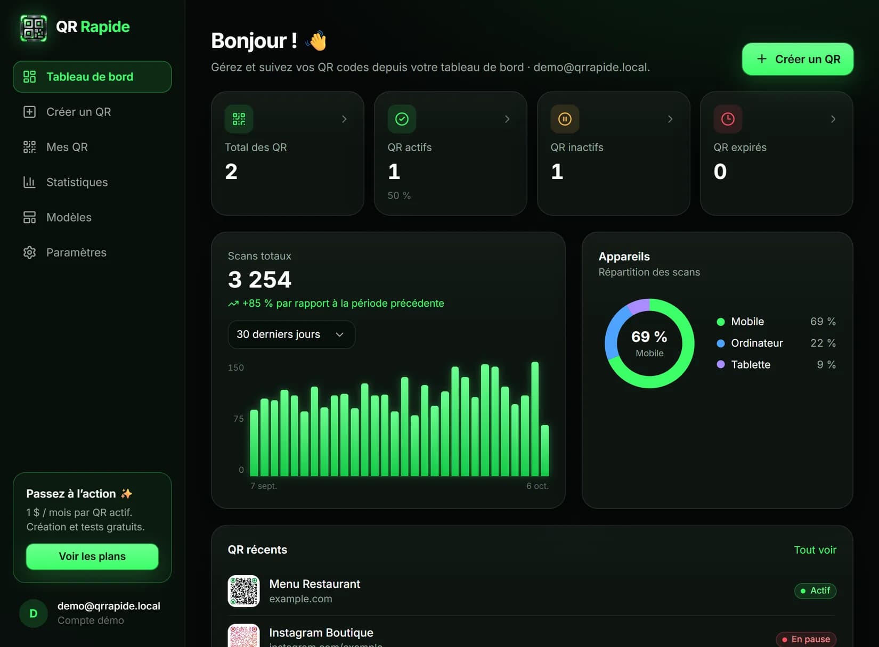Viewport: 879px width, 647px height.
Task: Expand QR expirés card chevron
Action: [x=833, y=119]
